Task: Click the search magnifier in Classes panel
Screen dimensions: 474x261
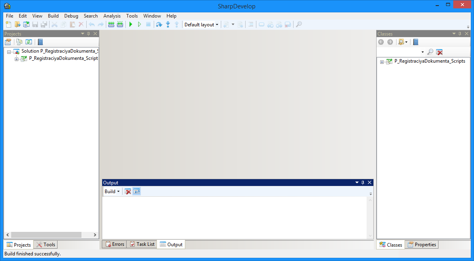Action: click(x=430, y=52)
